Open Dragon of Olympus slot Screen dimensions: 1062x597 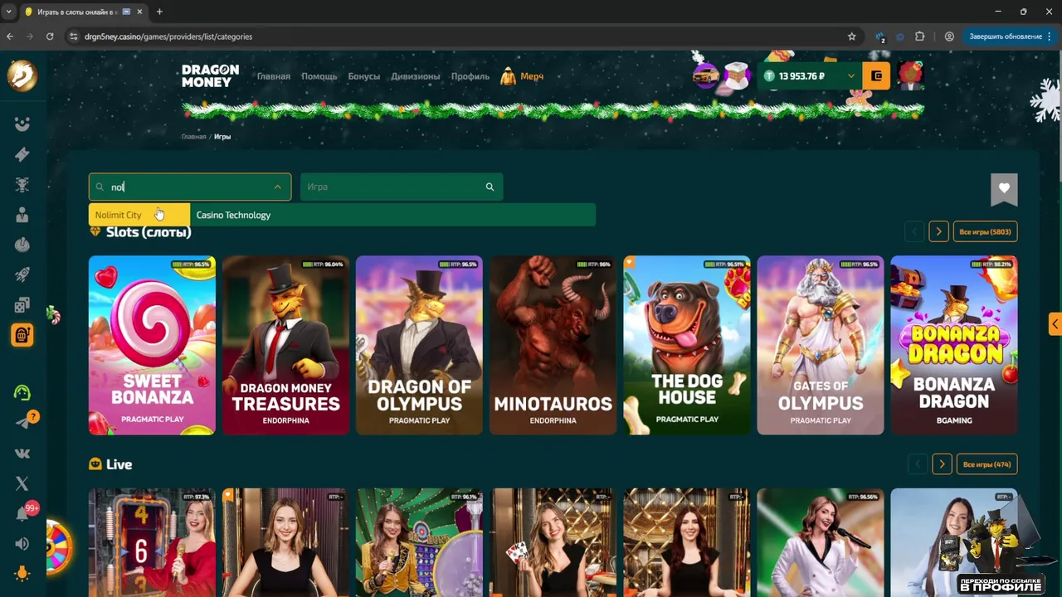click(x=419, y=345)
